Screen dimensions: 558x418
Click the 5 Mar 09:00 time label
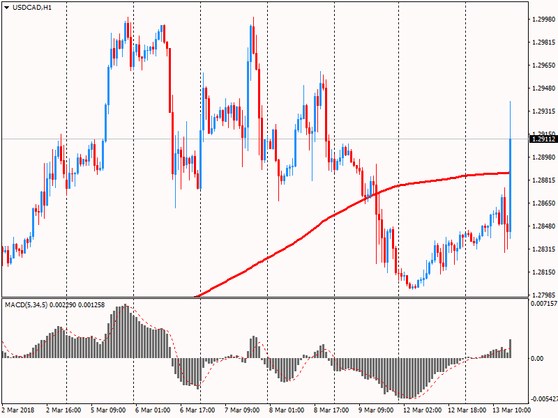108,410
